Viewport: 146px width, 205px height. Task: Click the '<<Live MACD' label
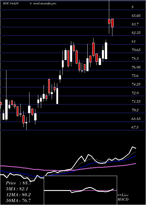(123, 197)
